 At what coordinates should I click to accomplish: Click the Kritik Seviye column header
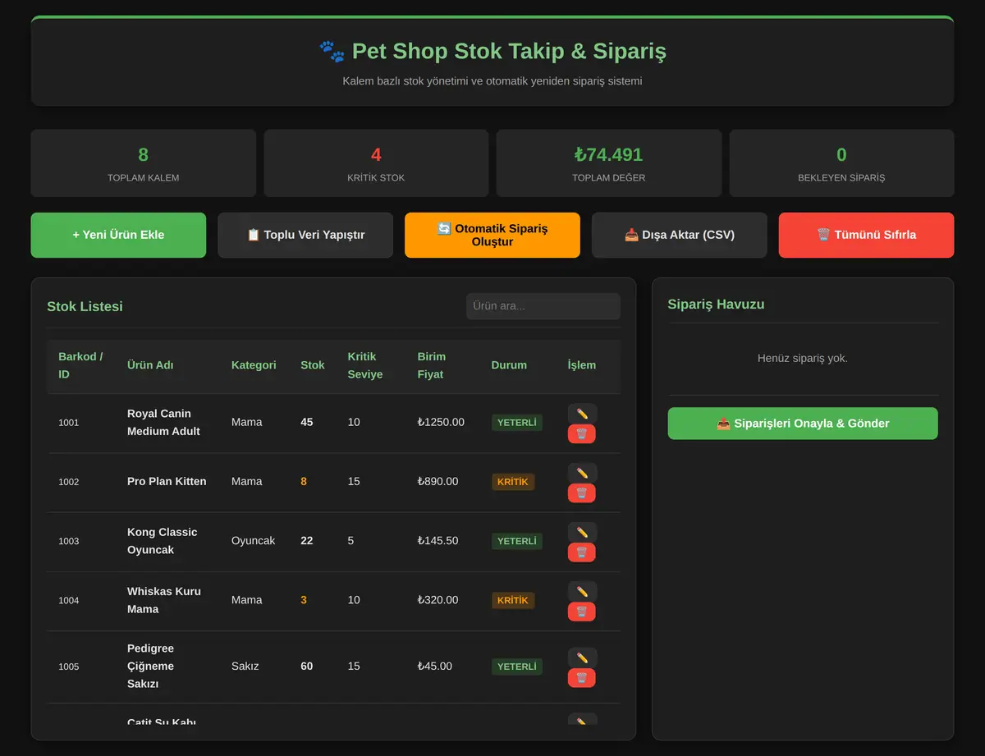click(x=365, y=365)
